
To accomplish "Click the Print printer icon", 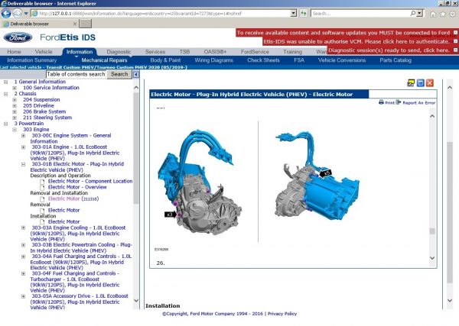I will point(381,102).
